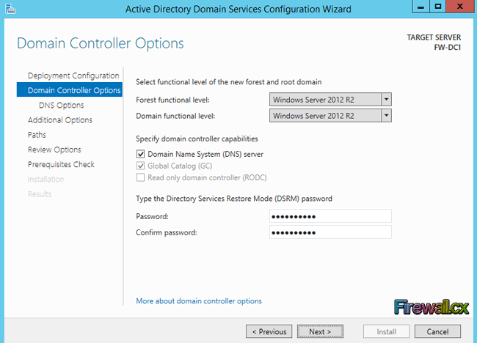Viewport: 477px width, 343px height.
Task: Click the Domain functional level label
Action: tap(175, 116)
